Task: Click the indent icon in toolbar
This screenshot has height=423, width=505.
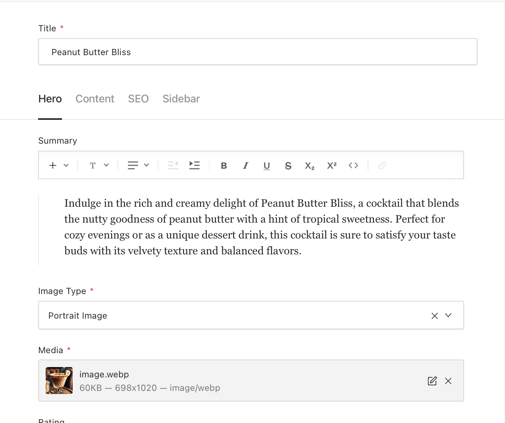Action: pyautogui.click(x=195, y=165)
